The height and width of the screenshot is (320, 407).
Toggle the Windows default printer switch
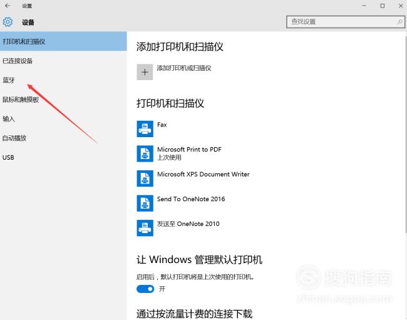coord(145,289)
